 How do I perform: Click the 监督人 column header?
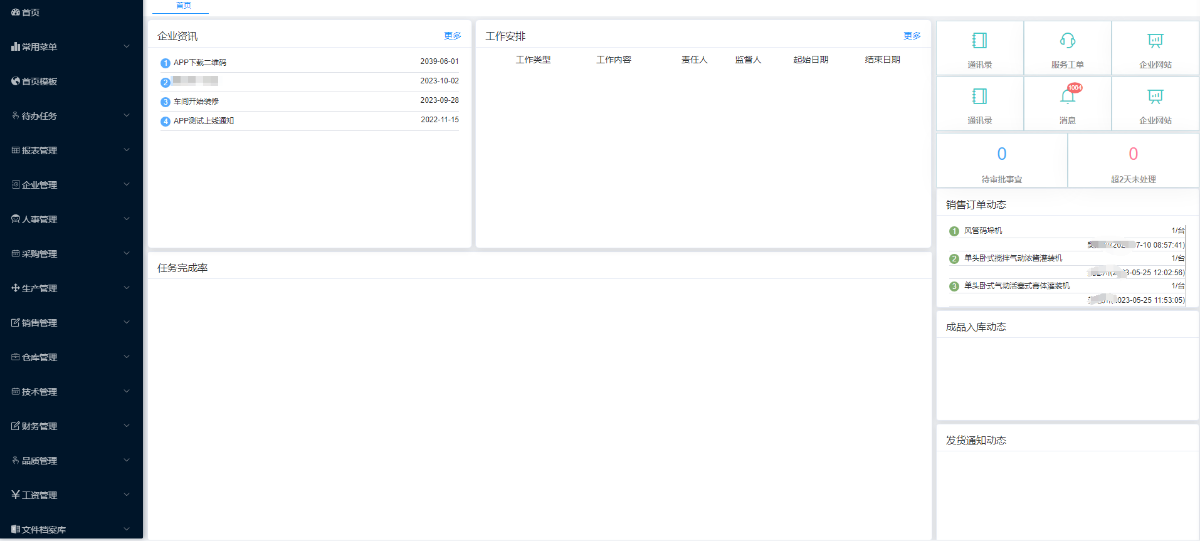(749, 60)
